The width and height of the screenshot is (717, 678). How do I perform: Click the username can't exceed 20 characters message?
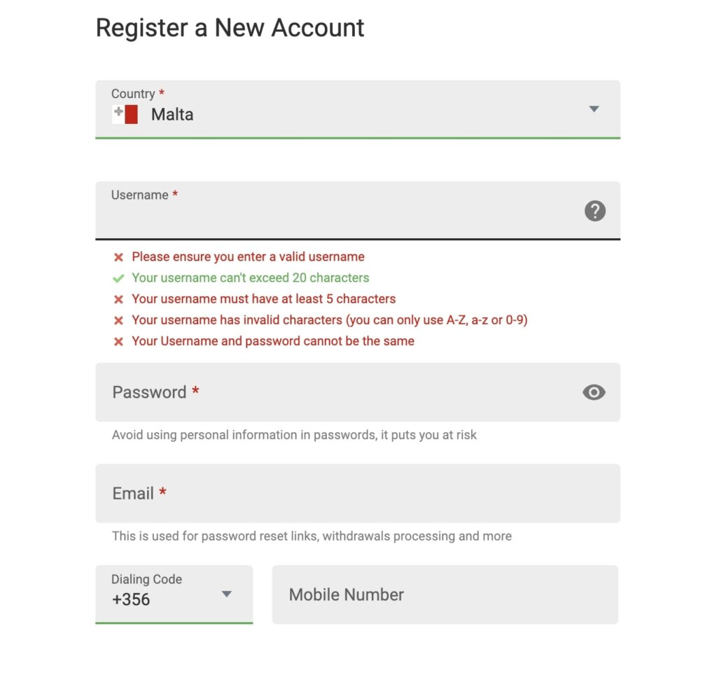pyautogui.click(x=250, y=277)
